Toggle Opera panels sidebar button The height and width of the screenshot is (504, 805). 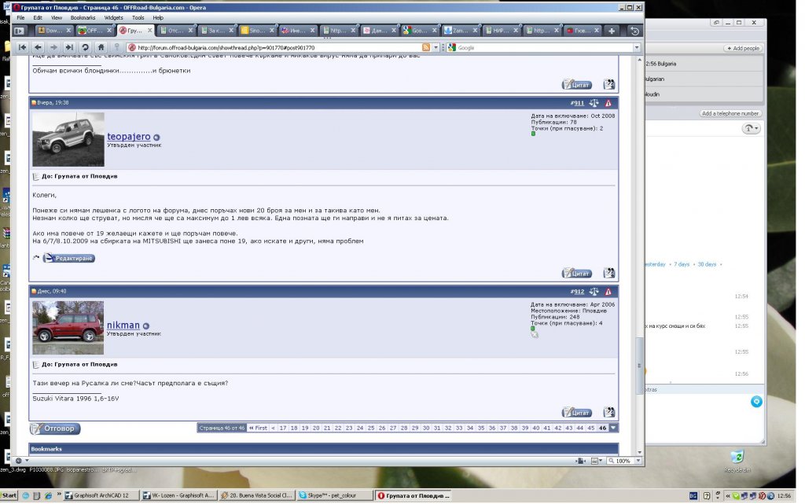19,31
